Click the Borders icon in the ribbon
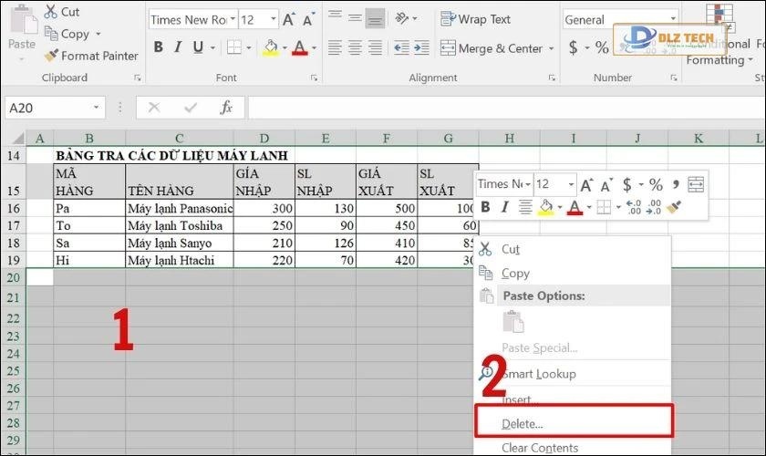Viewport: 766px width, 456px height. click(234, 47)
